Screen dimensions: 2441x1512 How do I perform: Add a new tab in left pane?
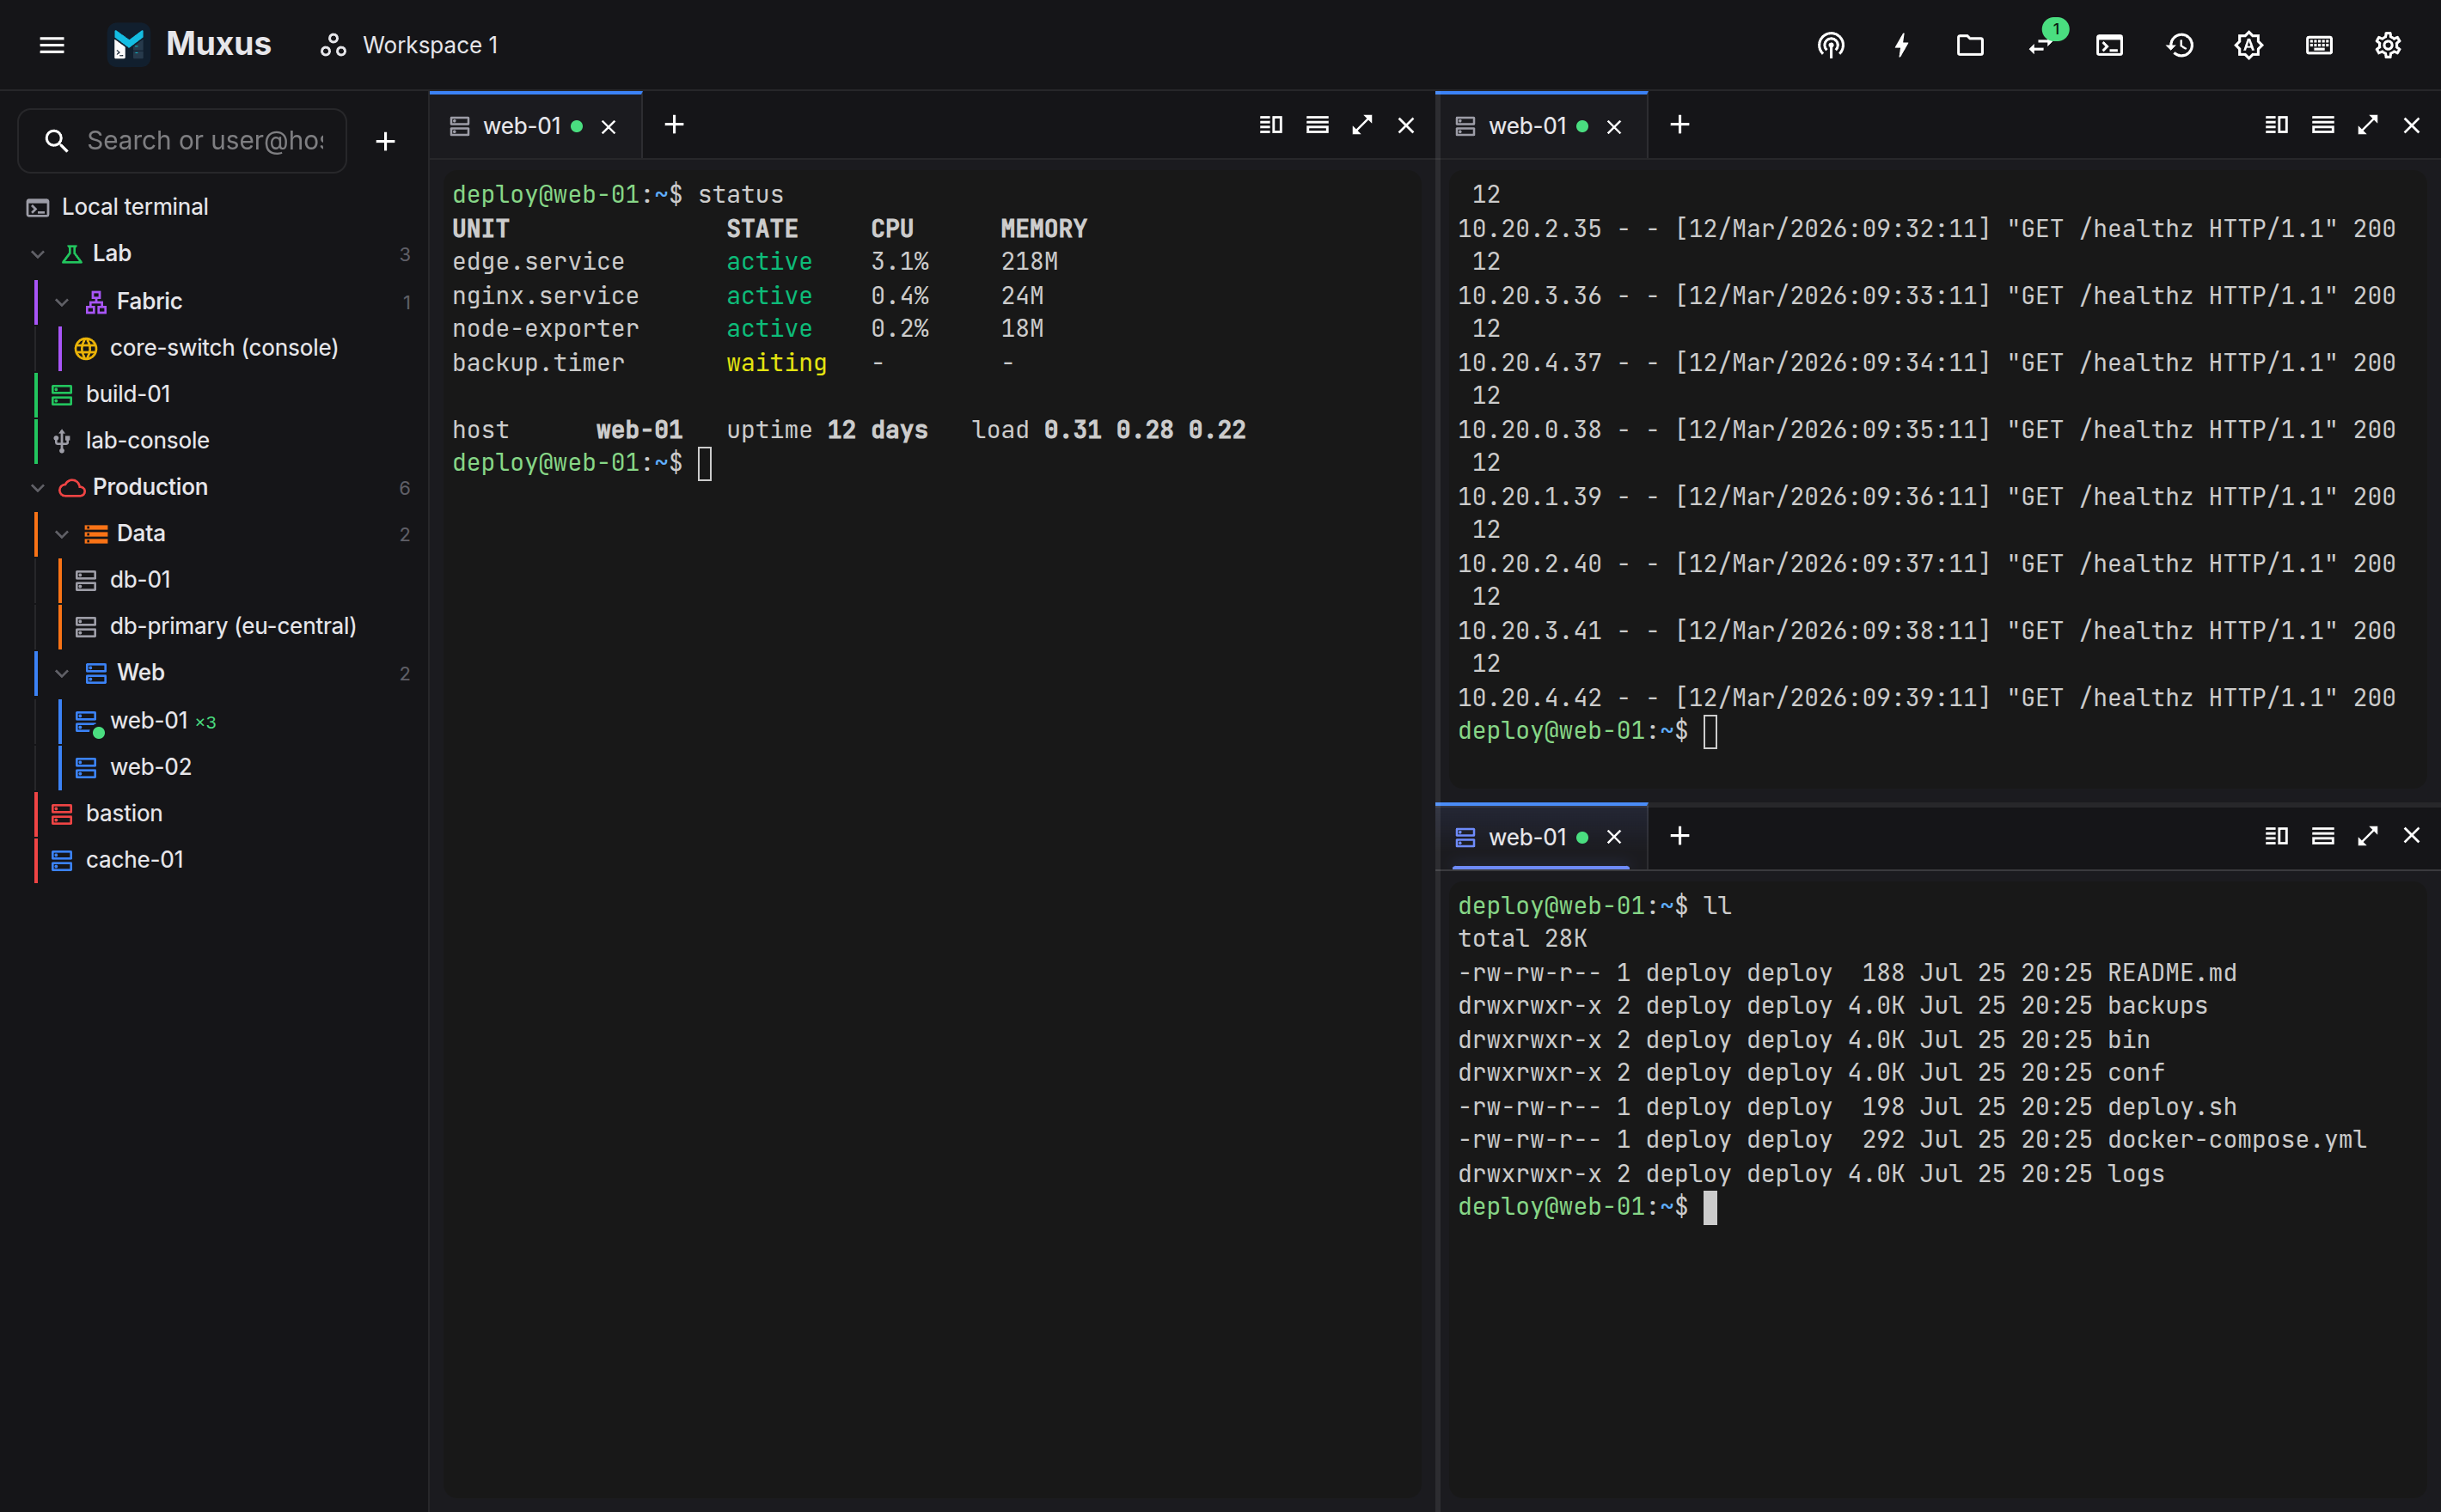click(674, 125)
